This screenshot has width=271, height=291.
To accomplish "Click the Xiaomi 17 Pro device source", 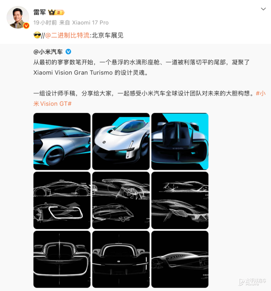I will coord(90,23).
